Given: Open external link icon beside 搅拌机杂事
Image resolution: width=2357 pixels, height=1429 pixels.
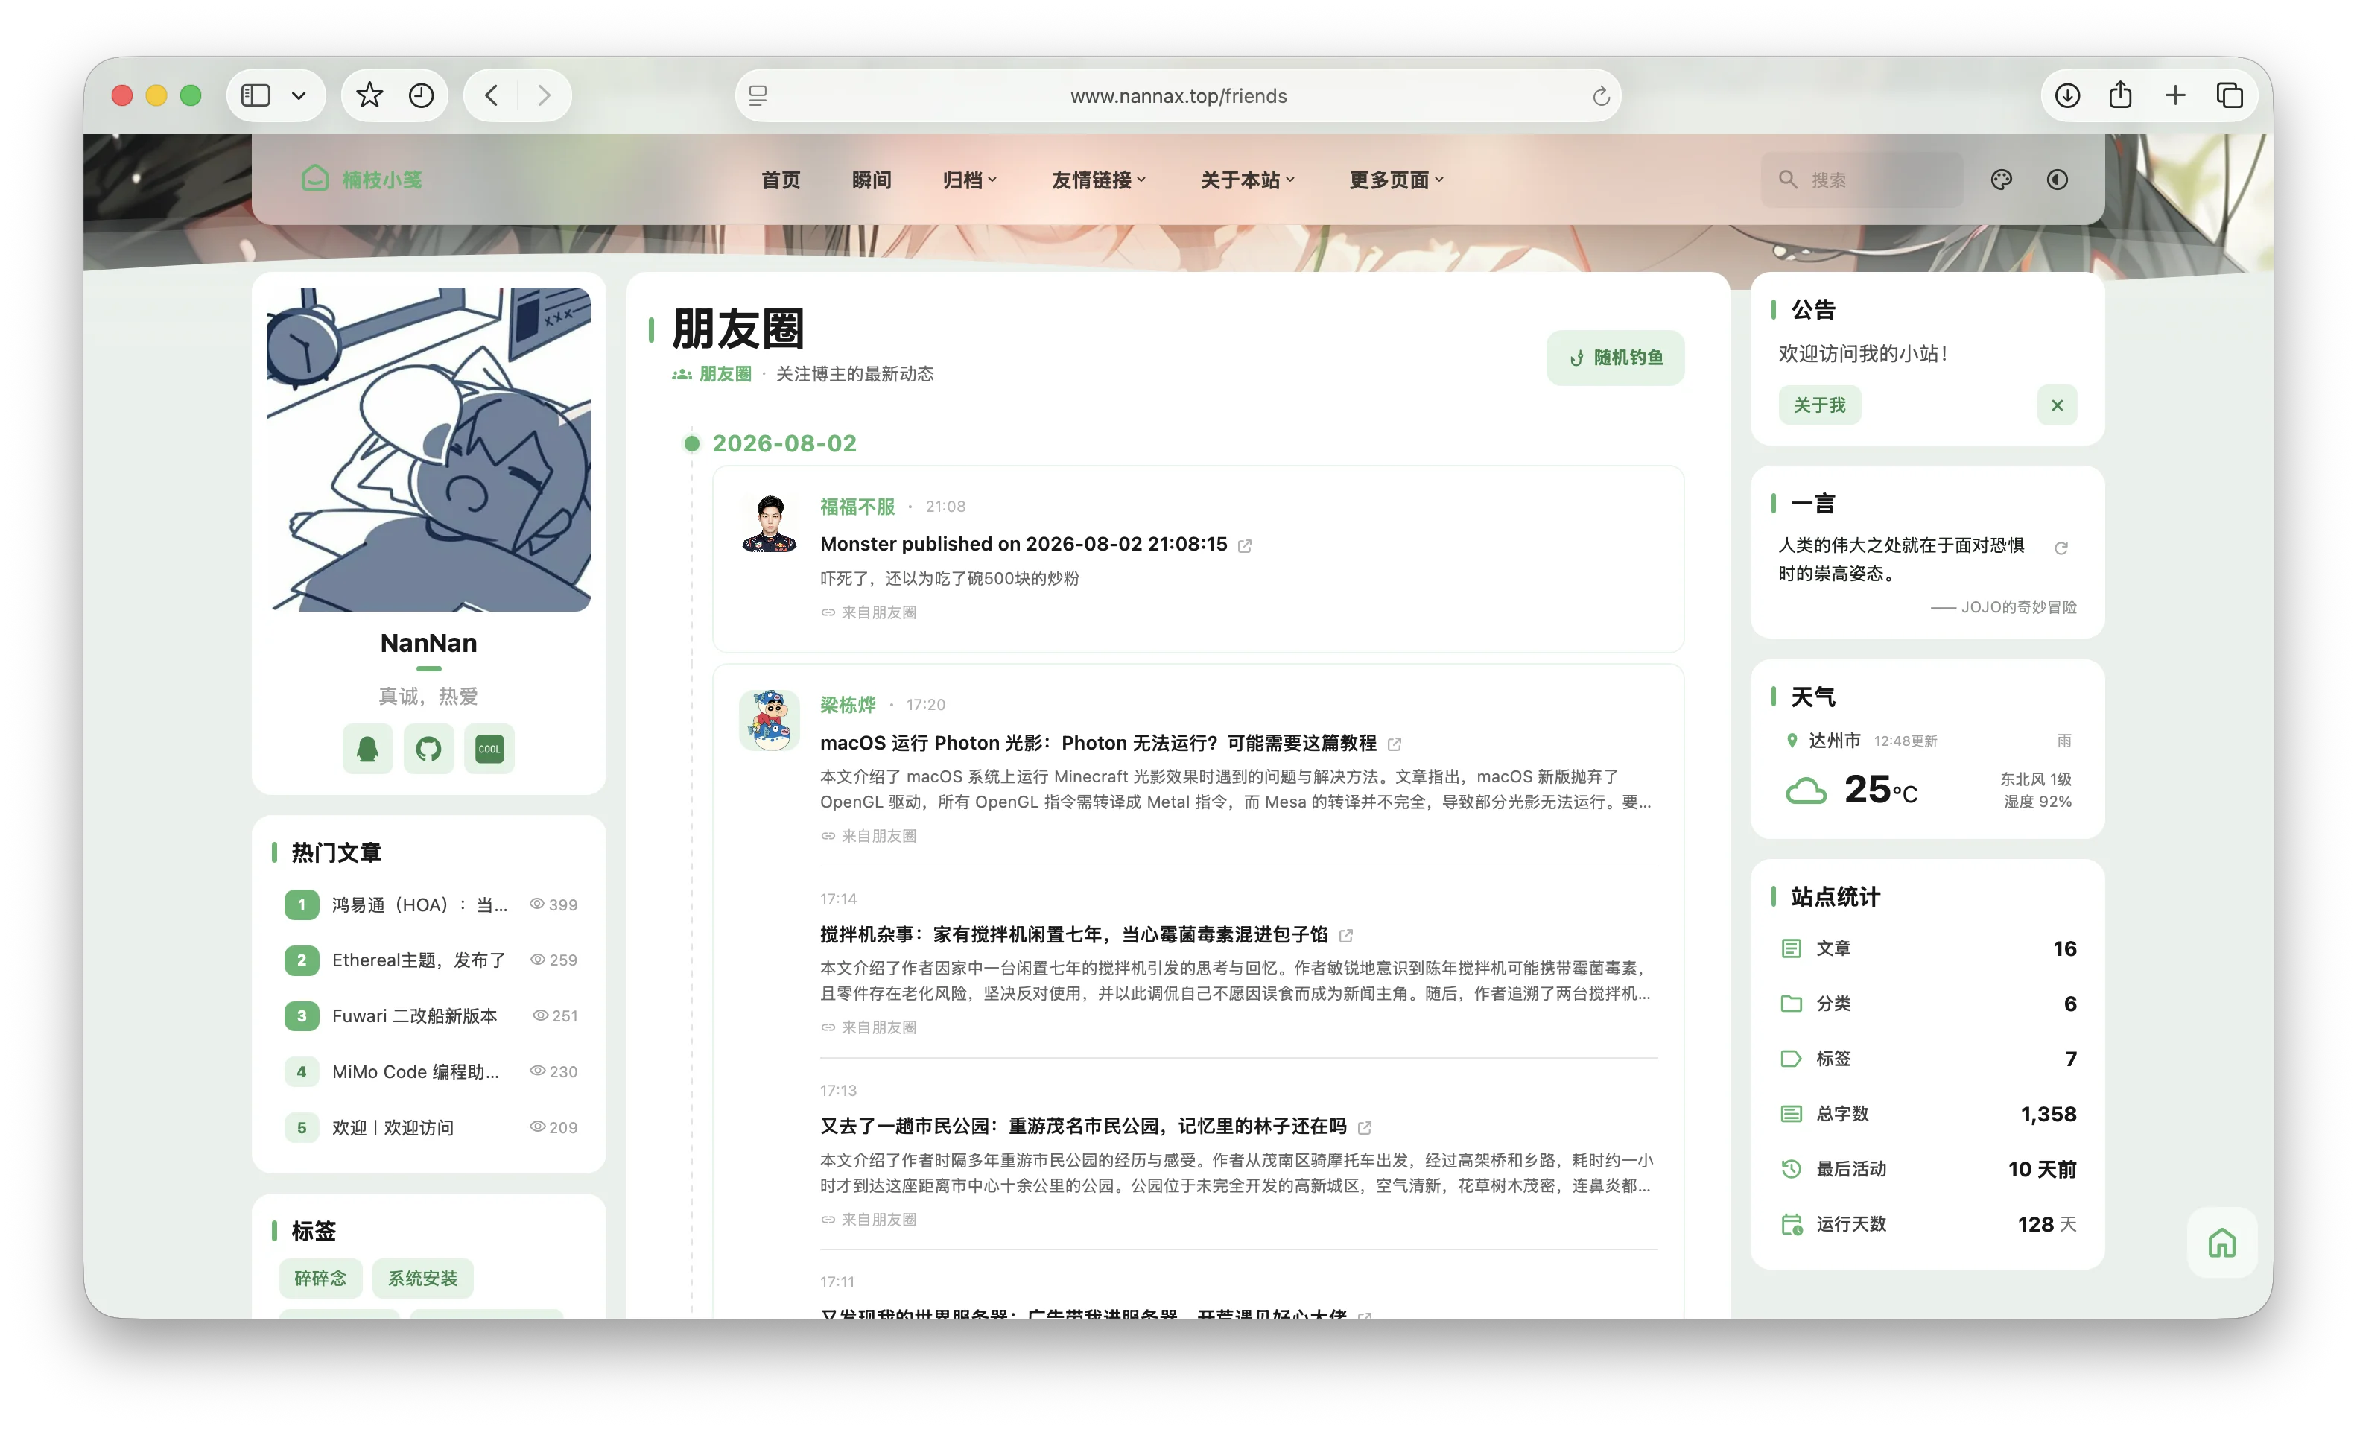Looking at the screenshot, I should (x=1346, y=936).
